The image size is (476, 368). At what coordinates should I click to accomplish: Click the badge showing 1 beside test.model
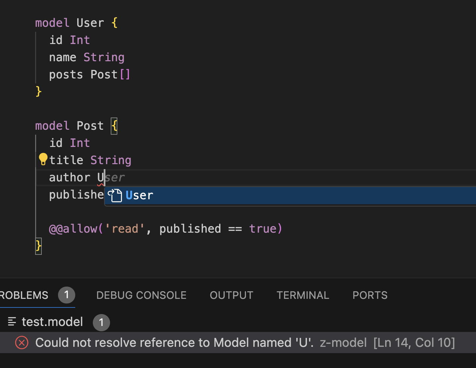(101, 322)
